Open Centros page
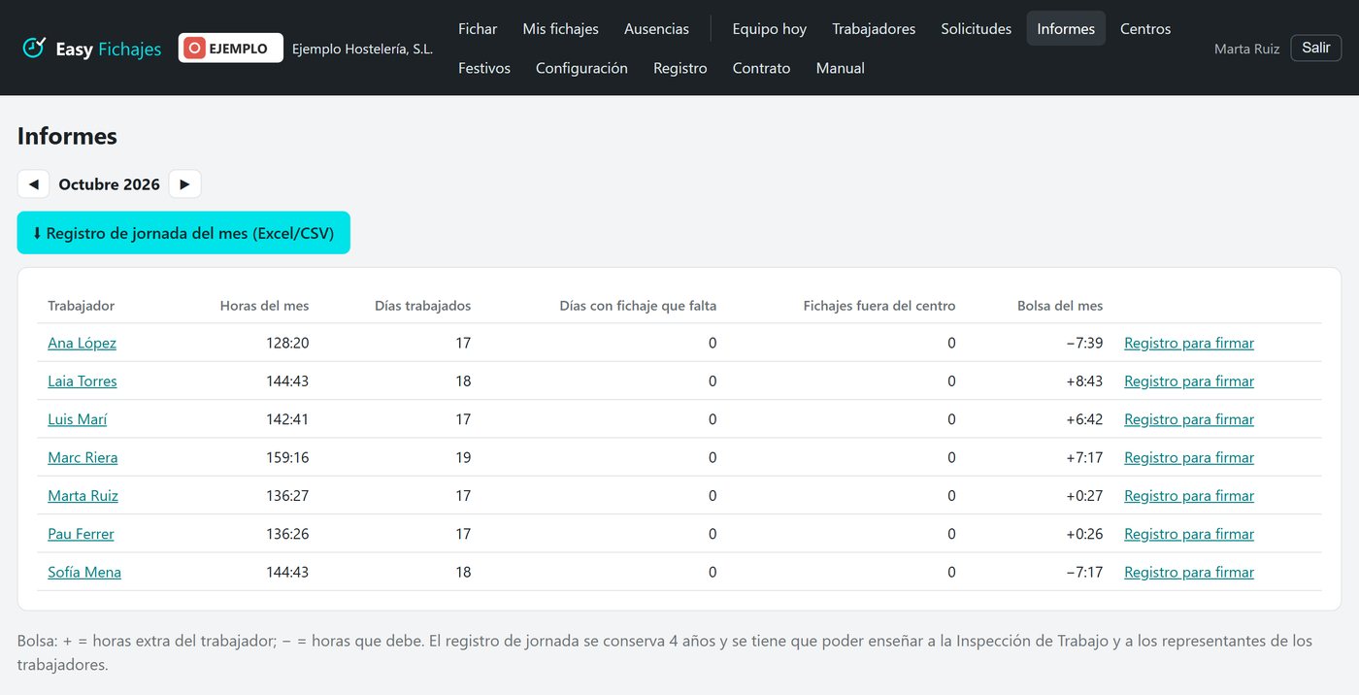Image resolution: width=1359 pixels, height=695 pixels. click(x=1145, y=29)
